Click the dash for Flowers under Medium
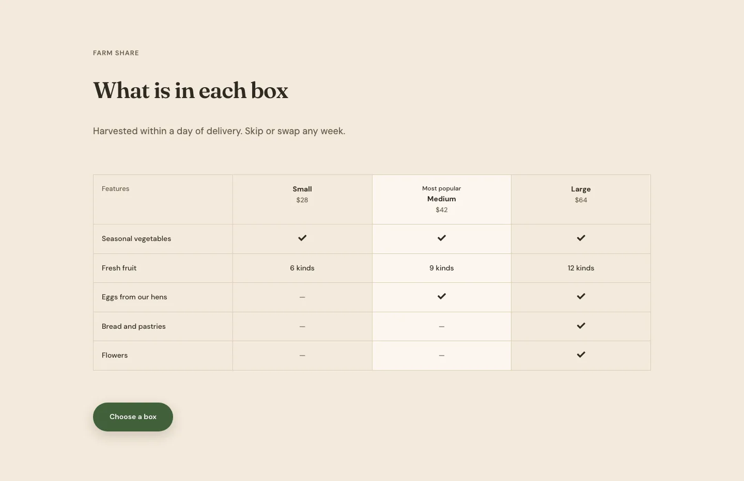 (442, 356)
